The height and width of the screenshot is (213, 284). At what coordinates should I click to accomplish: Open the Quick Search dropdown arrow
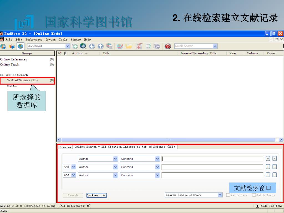[x=215, y=46]
